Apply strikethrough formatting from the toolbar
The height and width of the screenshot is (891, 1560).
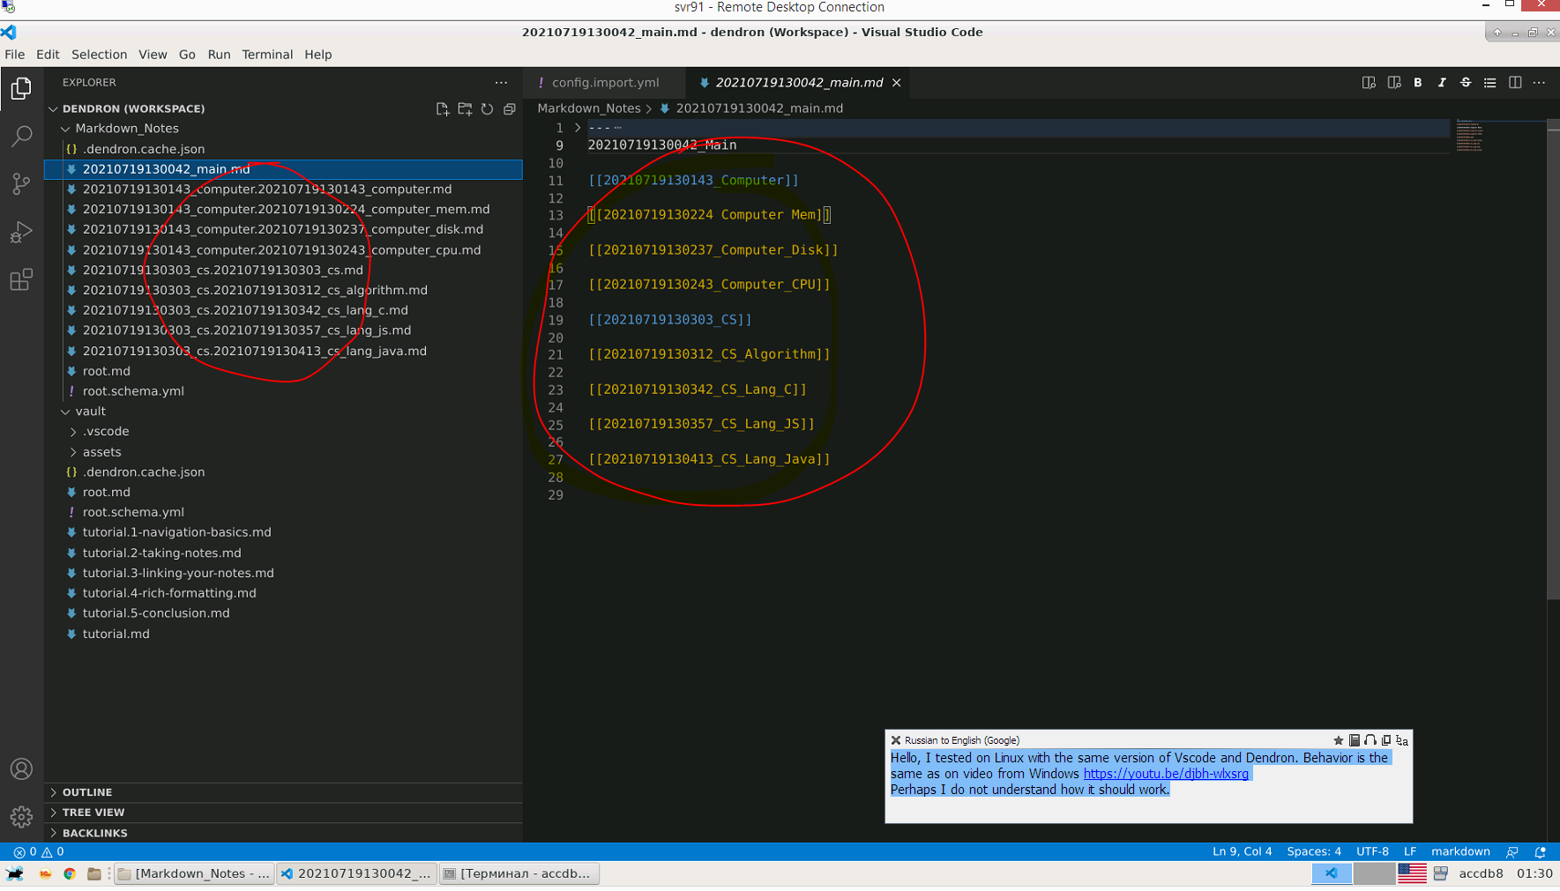(1466, 82)
